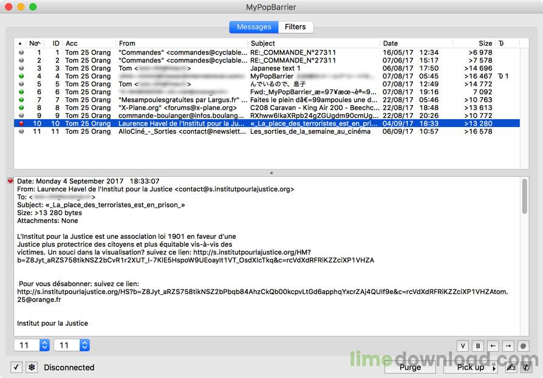This screenshot has width=543, height=378.
Task: Click the right arrow next-message button
Action: (x=508, y=346)
